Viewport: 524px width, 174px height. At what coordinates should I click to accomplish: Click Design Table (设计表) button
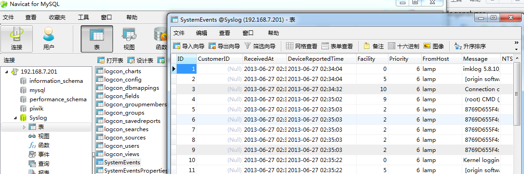[140, 60]
